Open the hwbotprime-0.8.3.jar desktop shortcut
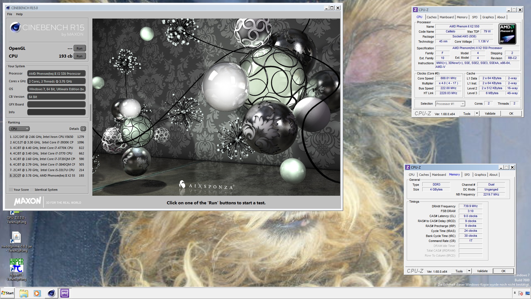531x299 pixels. 16,242
